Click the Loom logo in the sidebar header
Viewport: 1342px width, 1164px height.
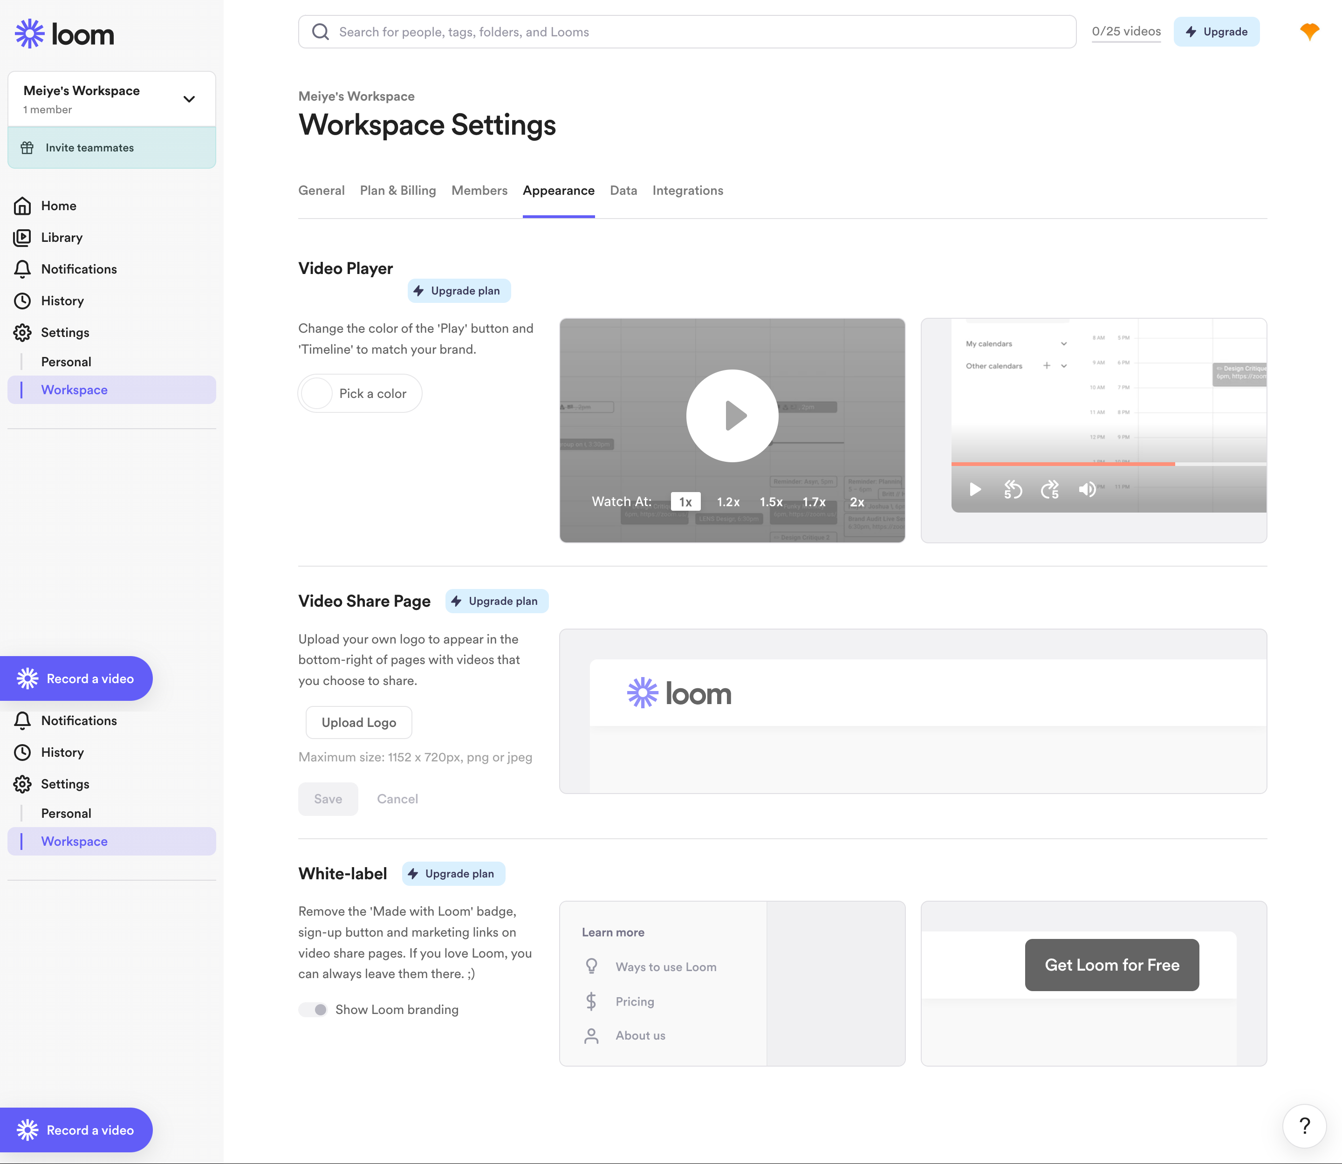click(x=64, y=34)
